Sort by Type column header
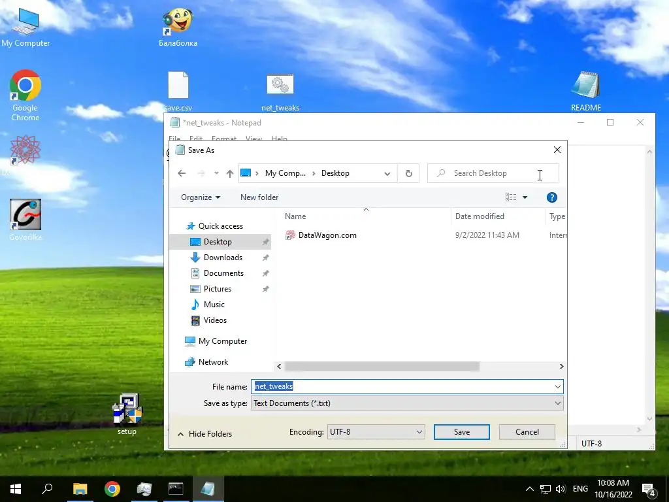Screen dimensions: 669x502 [x=556, y=216]
